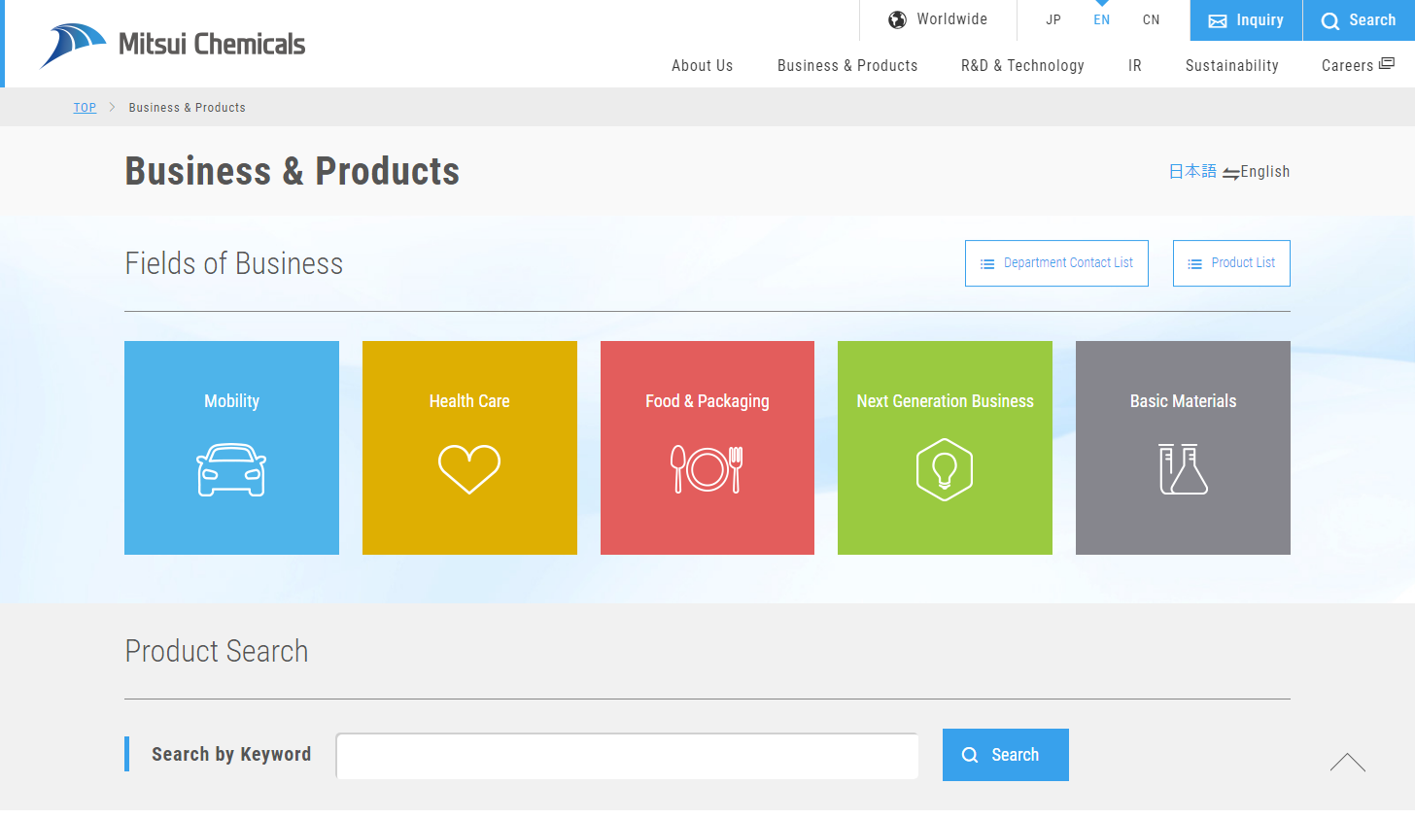Open the IR menu
The image size is (1415, 819).
pos(1135,65)
